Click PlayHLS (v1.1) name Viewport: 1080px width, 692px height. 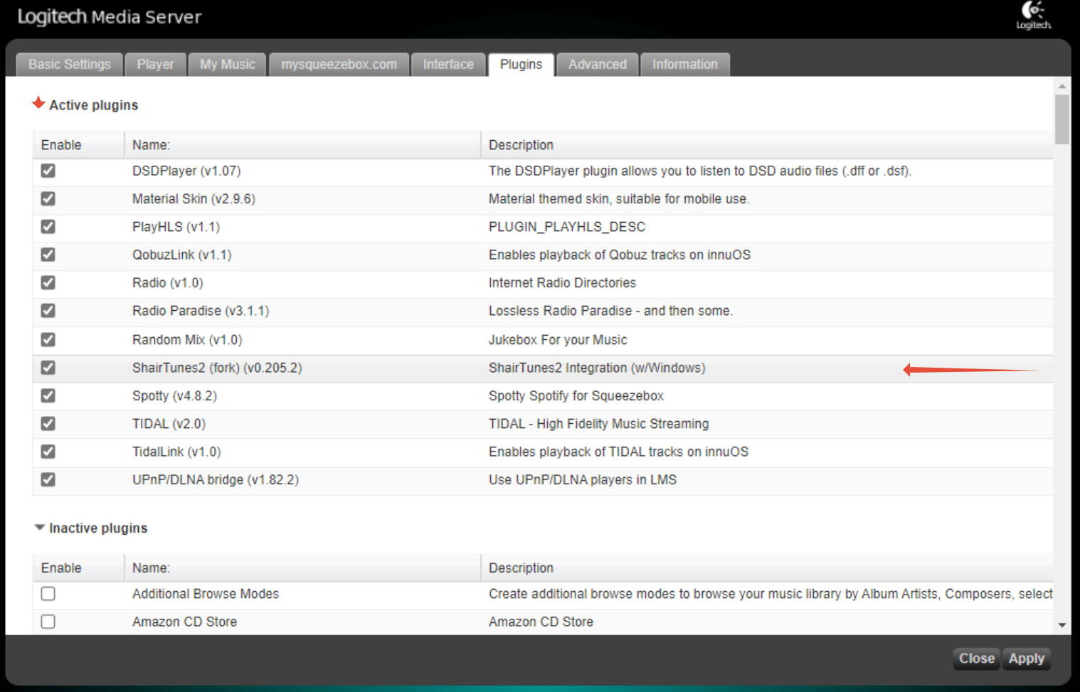[176, 227]
